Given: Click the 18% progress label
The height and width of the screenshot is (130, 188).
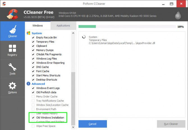Looking at the screenshot, I should (x=181, y=27).
